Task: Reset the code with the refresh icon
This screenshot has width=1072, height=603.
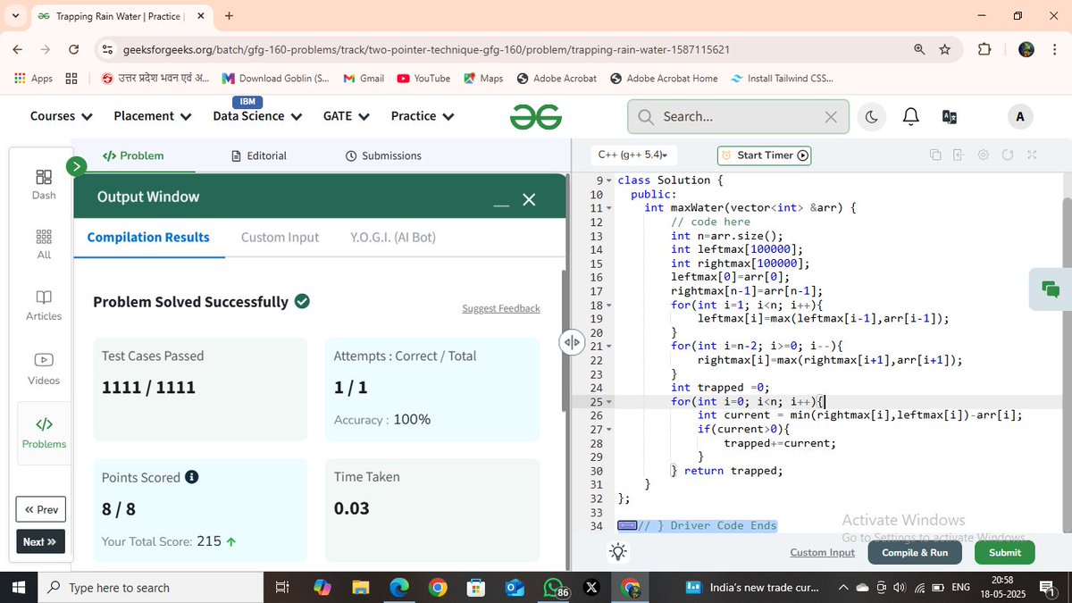Action: click(1008, 155)
